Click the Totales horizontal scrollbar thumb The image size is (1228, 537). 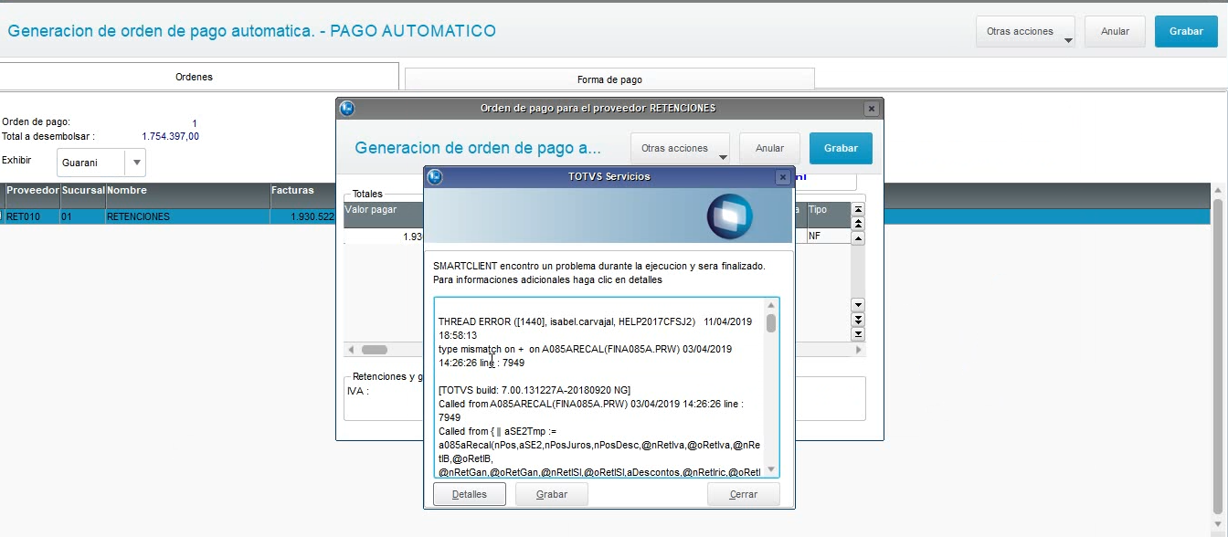(x=375, y=350)
